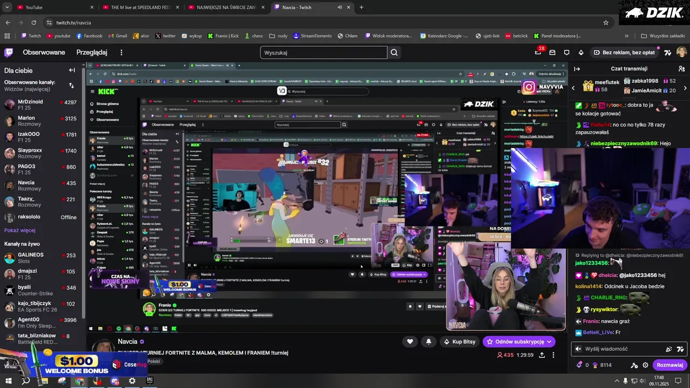Image resolution: width=690 pixels, height=388 pixels.
Task: Open the three-dot options beside share icon
Action: [x=553, y=355]
